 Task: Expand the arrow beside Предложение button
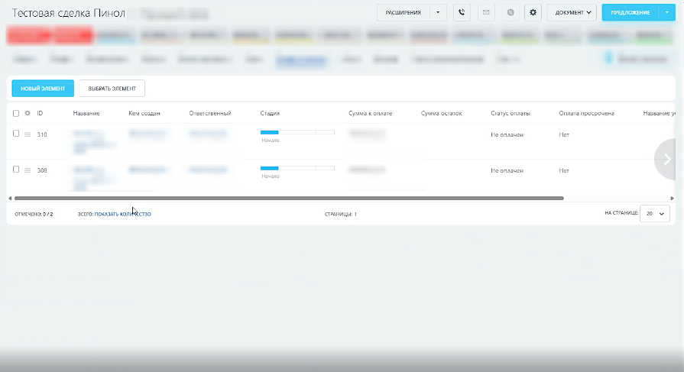pos(666,12)
